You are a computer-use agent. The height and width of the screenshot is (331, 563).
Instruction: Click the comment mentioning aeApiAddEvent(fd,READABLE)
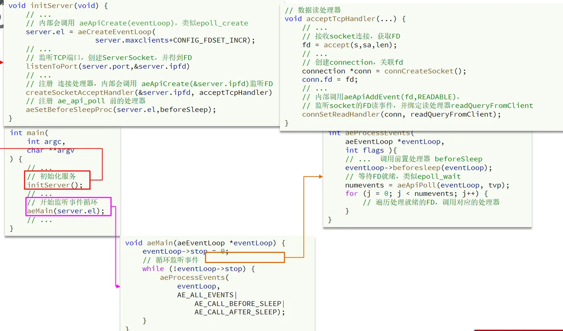(381, 97)
